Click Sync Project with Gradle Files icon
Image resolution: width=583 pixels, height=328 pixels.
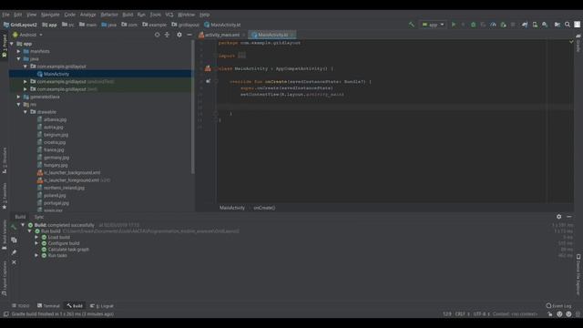click(x=525, y=25)
